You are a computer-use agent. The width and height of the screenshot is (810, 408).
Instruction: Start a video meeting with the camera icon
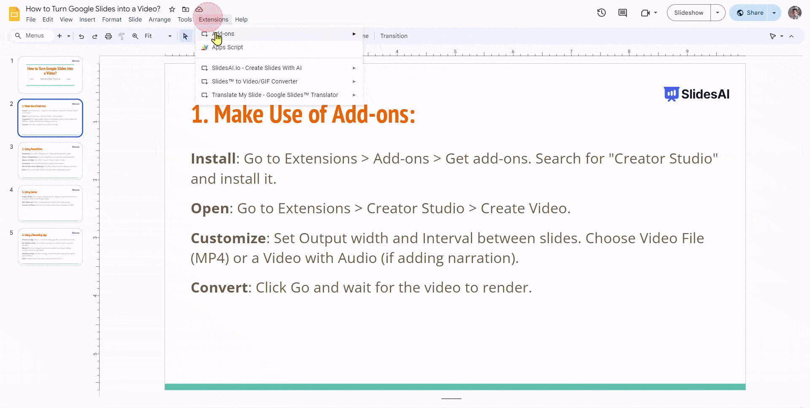645,13
